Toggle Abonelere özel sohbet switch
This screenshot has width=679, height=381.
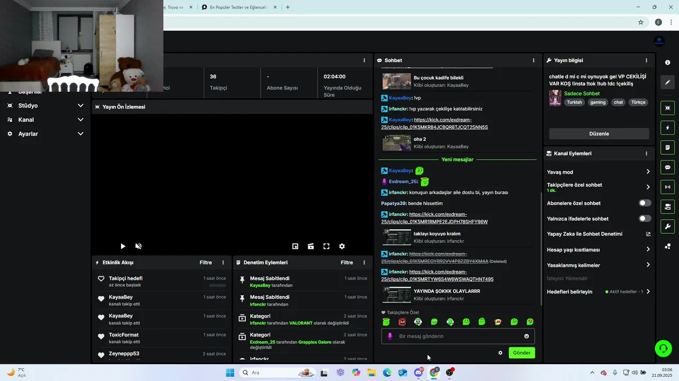click(645, 203)
